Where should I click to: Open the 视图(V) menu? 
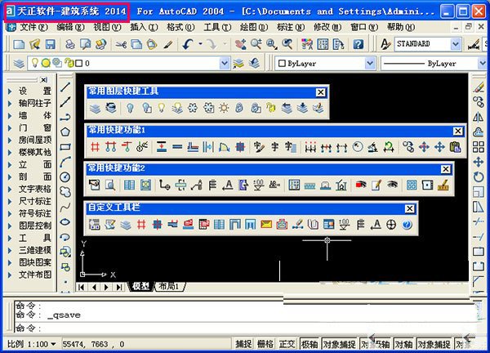click(107, 28)
